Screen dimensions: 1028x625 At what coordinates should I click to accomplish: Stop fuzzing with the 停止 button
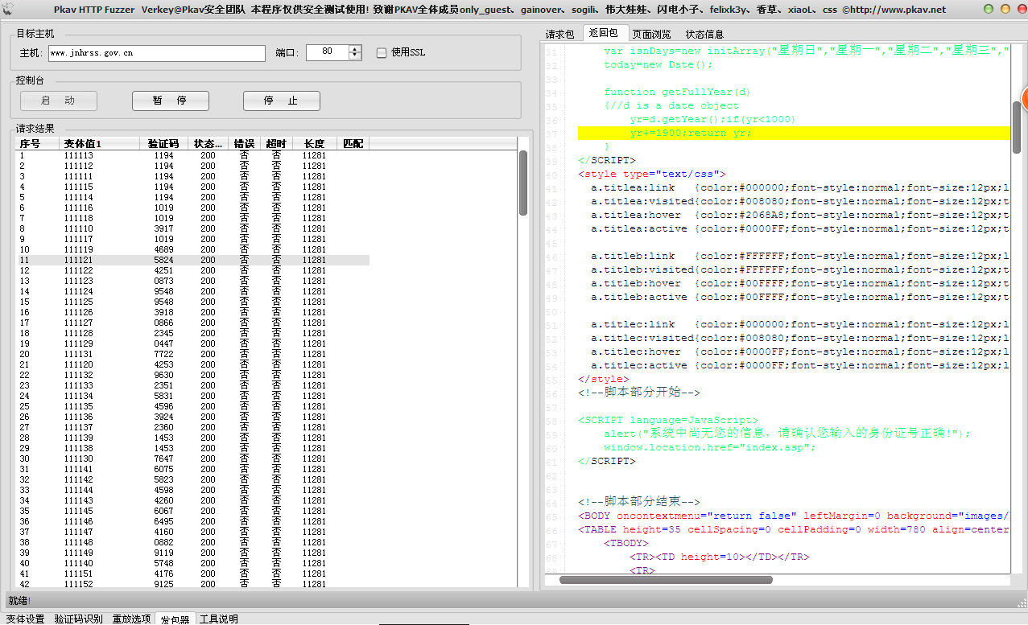click(282, 101)
